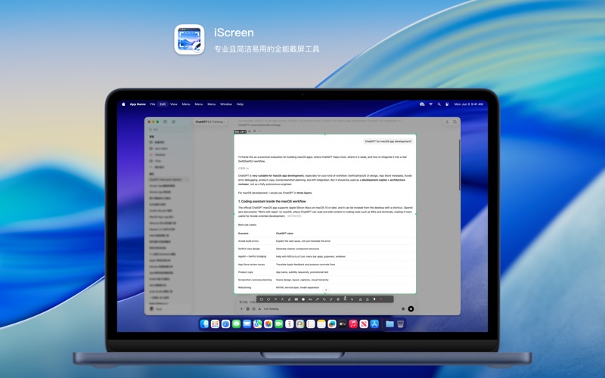
Task: Open Apple TV from the Dock
Action: [343, 324]
